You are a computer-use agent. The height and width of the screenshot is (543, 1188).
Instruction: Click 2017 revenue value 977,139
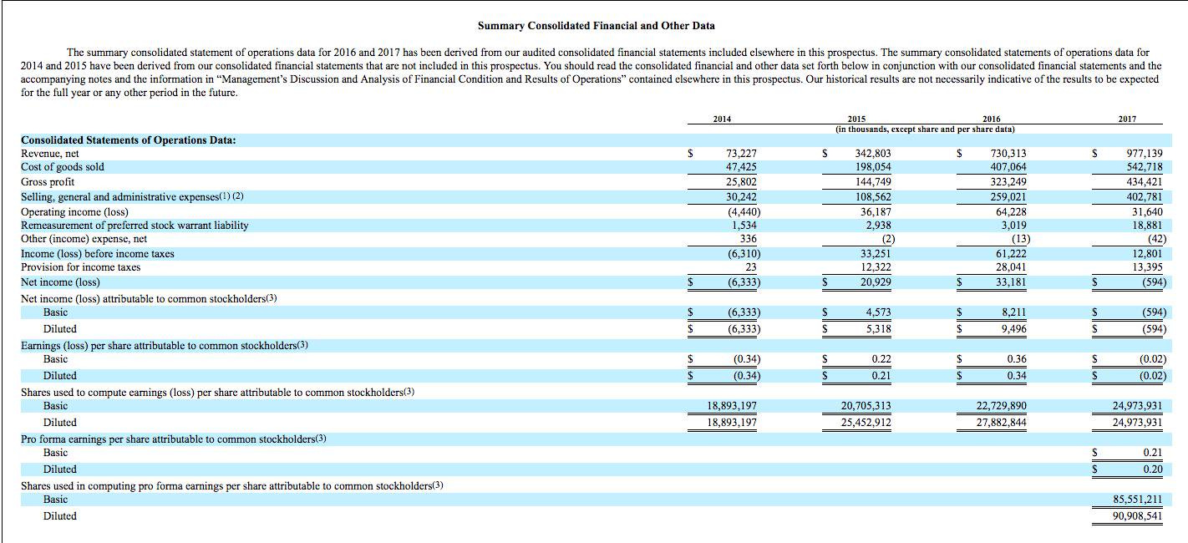click(1145, 154)
